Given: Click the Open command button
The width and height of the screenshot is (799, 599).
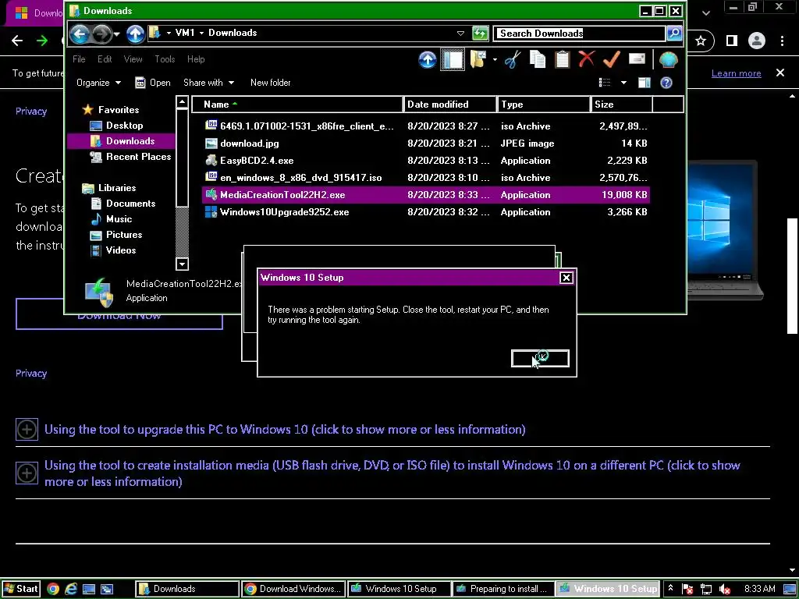Looking at the screenshot, I should (x=153, y=83).
